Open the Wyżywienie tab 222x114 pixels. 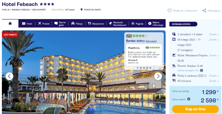tap(96, 24)
